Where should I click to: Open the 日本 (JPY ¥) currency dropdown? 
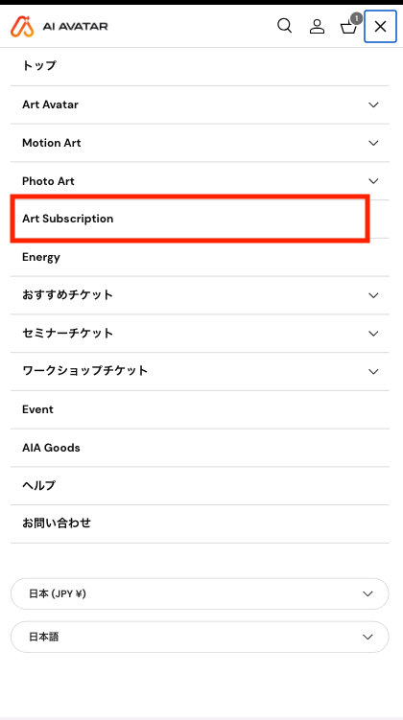(x=200, y=593)
